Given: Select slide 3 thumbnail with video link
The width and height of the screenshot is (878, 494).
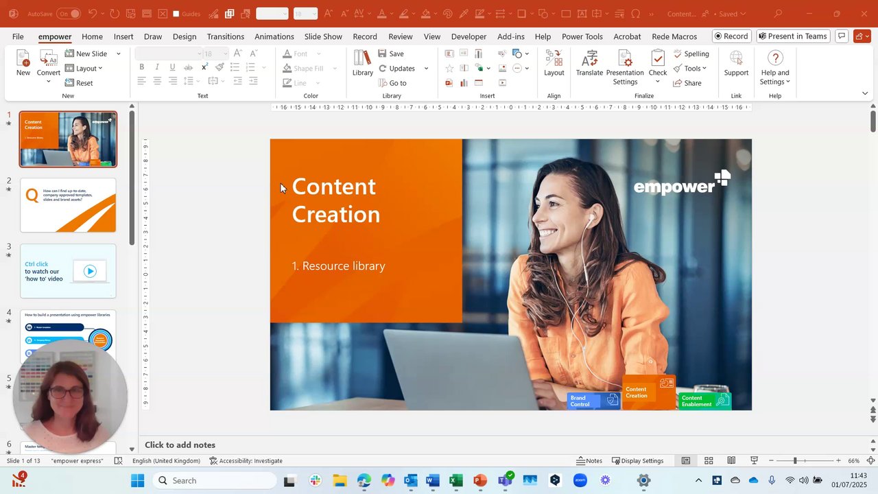Looking at the screenshot, I should pyautogui.click(x=68, y=271).
